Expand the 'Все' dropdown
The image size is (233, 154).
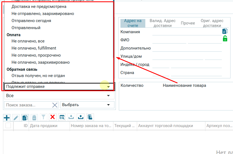click(59, 96)
